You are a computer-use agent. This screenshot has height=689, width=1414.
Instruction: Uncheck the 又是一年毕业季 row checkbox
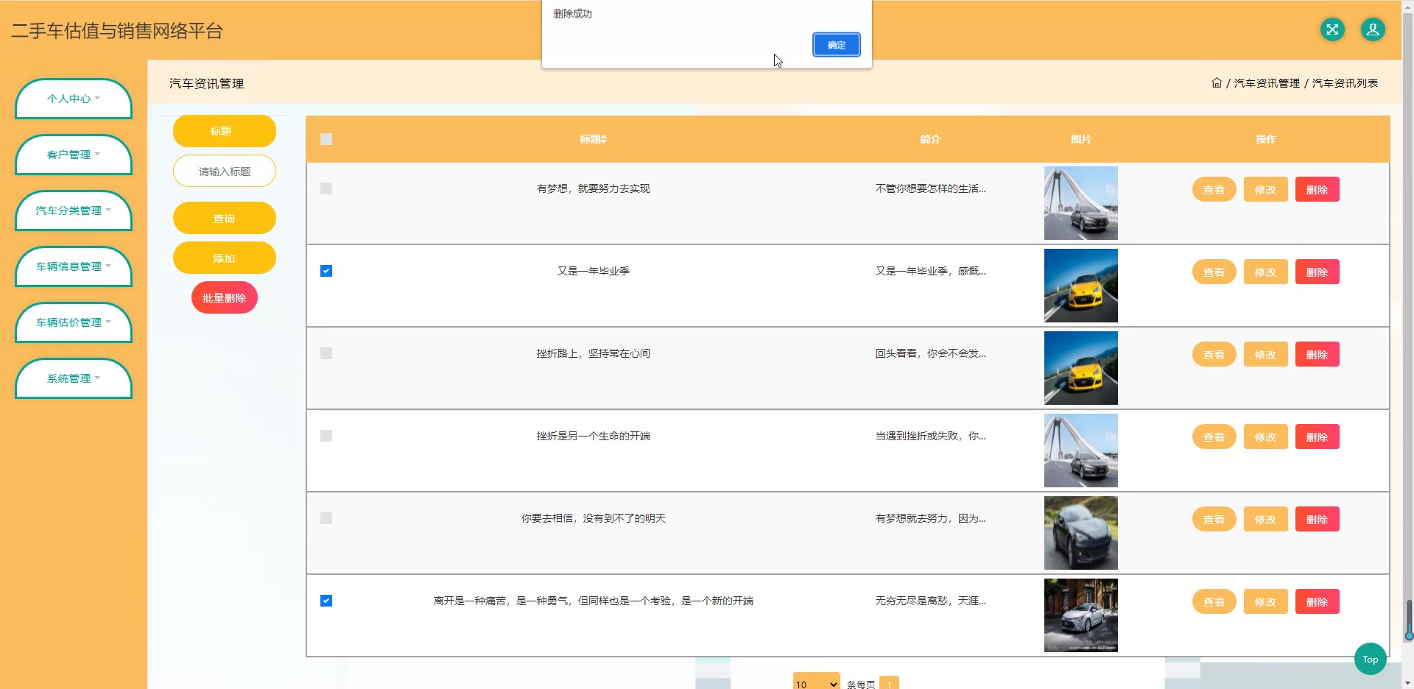pyautogui.click(x=326, y=271)
